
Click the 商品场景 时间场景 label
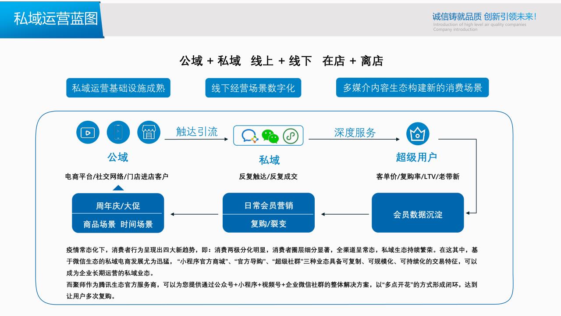pos(118,224)
